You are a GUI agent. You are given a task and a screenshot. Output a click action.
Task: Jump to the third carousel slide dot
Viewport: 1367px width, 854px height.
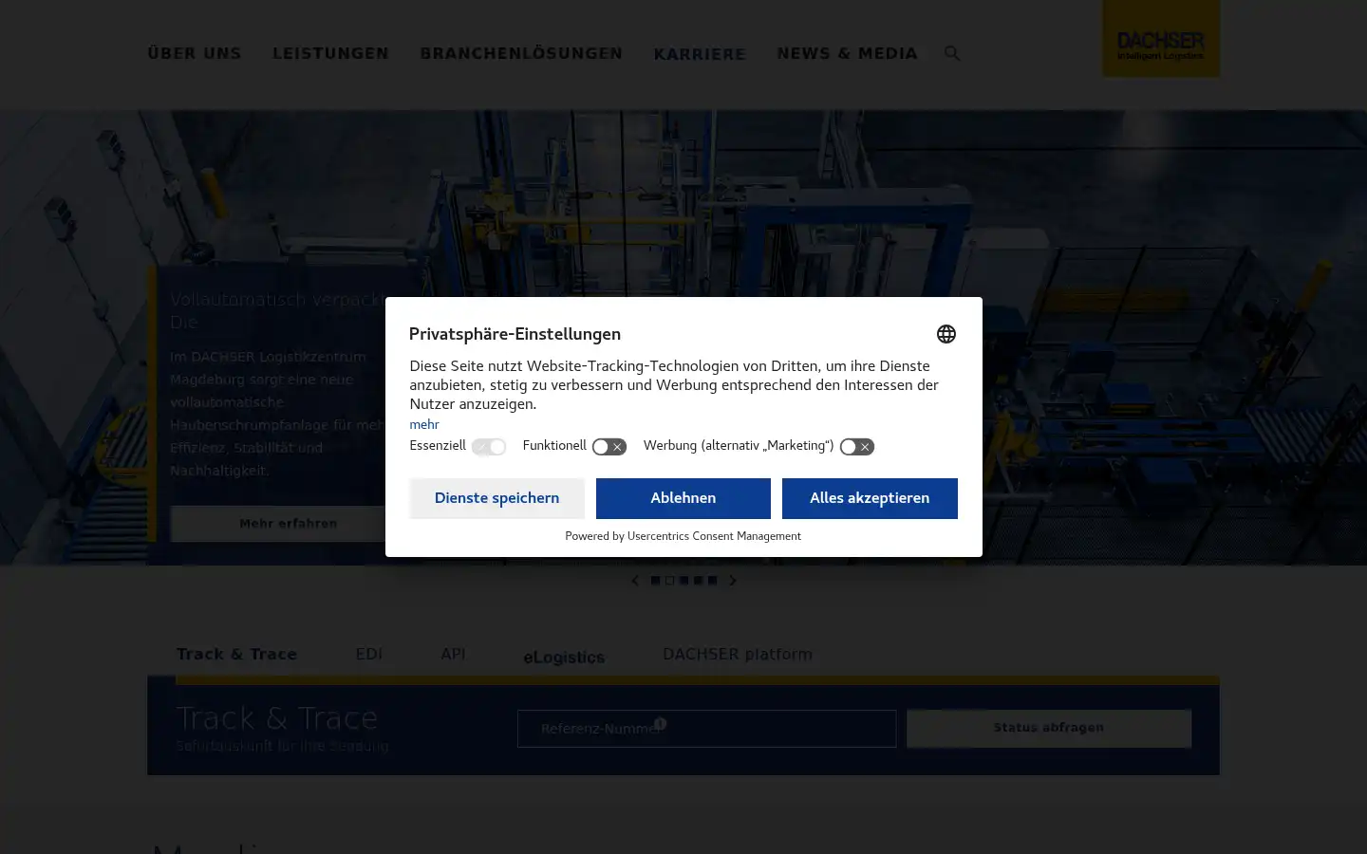pos(683,581)
